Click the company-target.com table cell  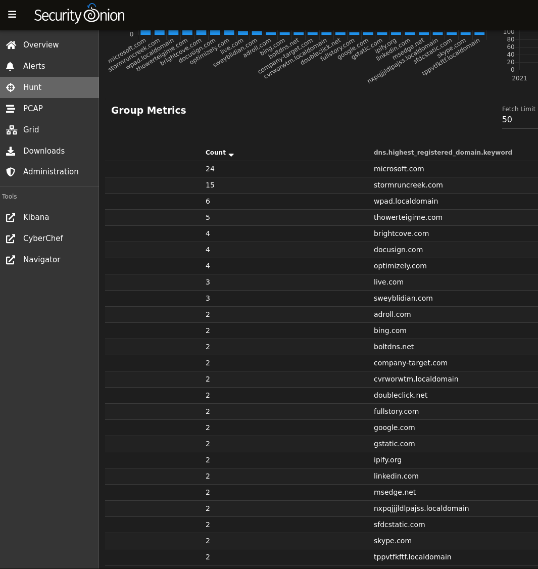pos(410,363)
